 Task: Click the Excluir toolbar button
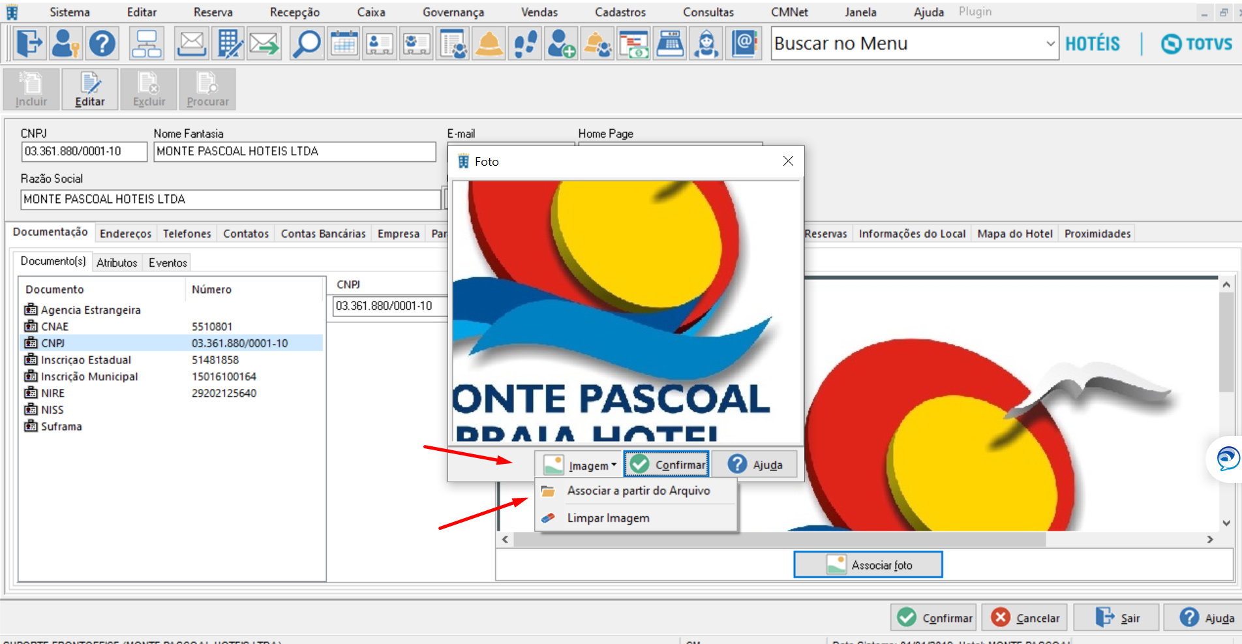coord(149,89)
